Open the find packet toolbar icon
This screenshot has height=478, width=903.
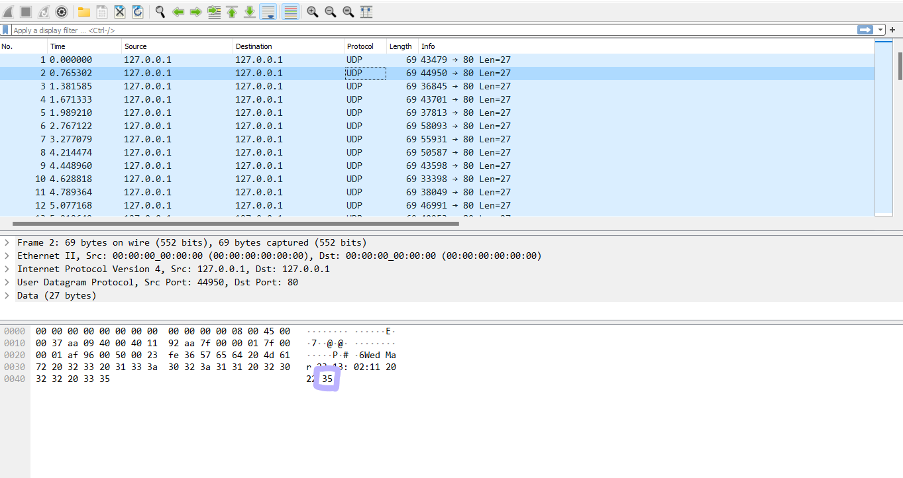click(160, 11)
